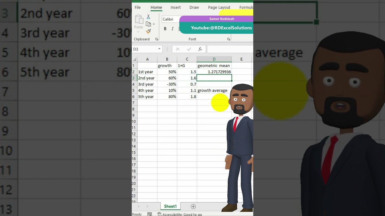Select the cell with 1.271729936
The image size is (385, 216).
(x=214, y=72)
